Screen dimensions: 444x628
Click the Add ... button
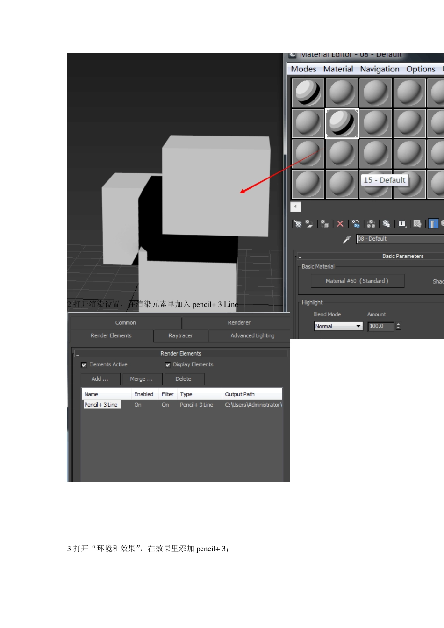[100, 379]
